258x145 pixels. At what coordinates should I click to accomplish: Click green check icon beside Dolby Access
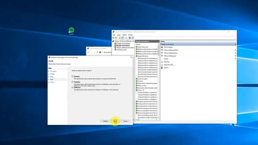tap(137, 86)
